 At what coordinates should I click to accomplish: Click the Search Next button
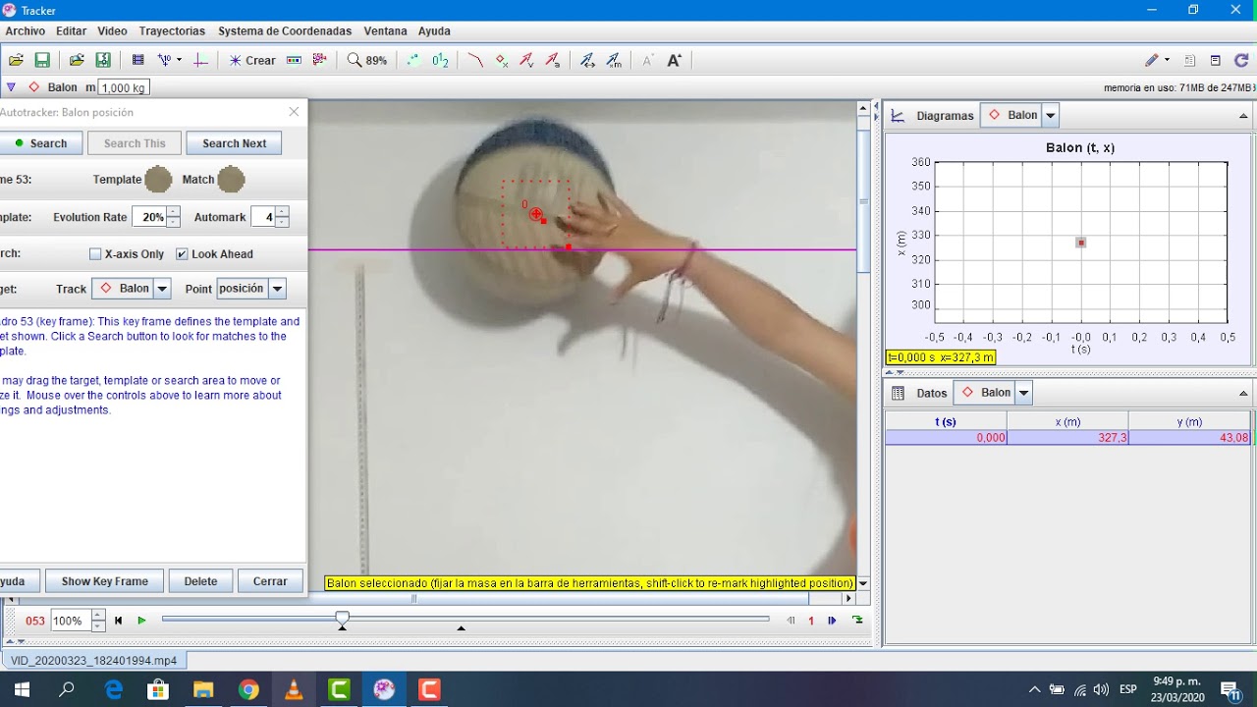(x=234, y=143)
